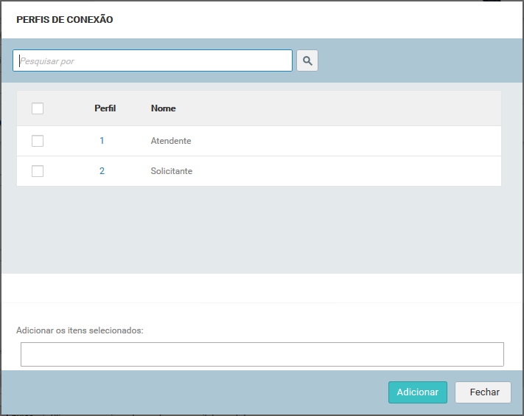Toggle the select-all checkbox in table header
Viewport: 524px width, 416px height.
point(38,108)
